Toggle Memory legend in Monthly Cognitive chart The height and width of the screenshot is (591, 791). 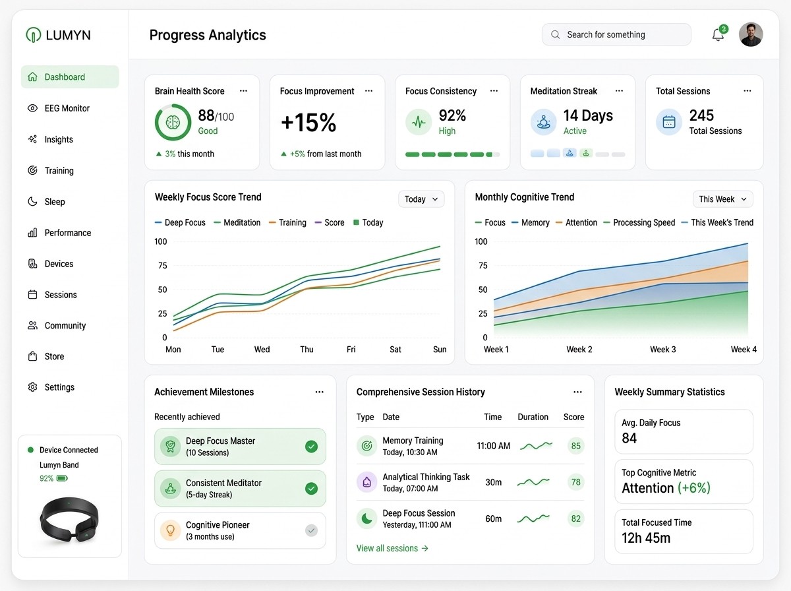(x=531, y=223)
